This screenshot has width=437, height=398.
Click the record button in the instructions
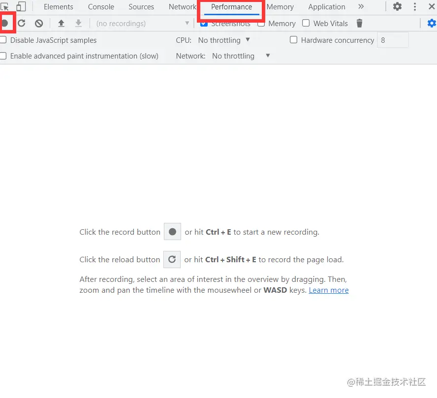[173, 231]
